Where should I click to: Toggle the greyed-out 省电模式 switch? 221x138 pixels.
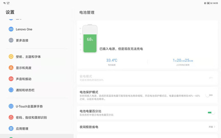coord(211,78)
